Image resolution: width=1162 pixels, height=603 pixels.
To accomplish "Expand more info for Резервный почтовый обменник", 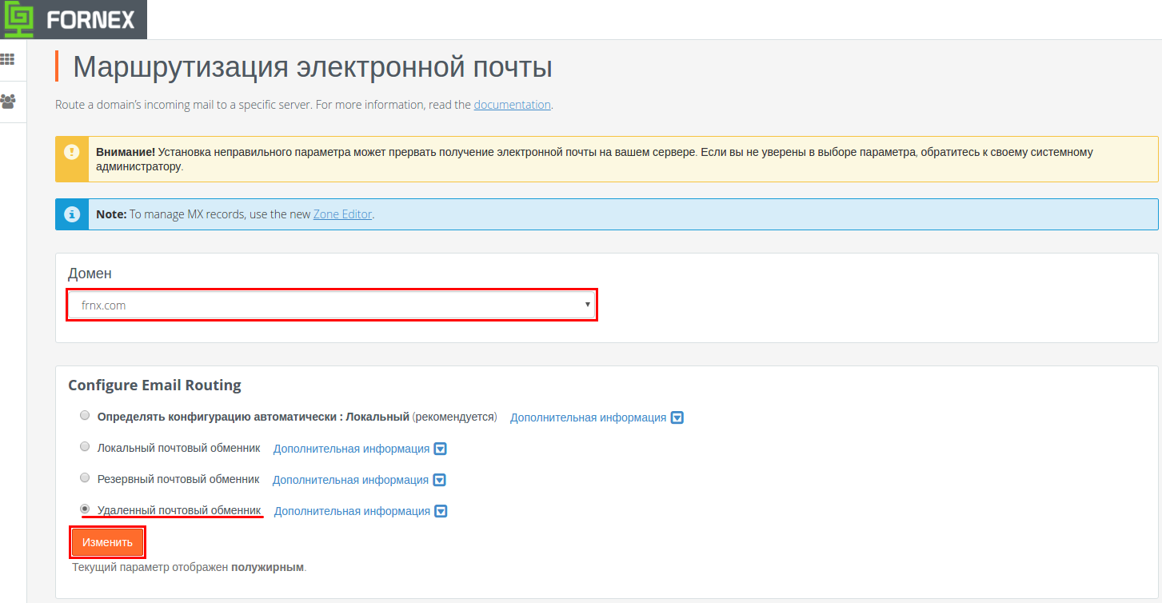I will [359, 480].
